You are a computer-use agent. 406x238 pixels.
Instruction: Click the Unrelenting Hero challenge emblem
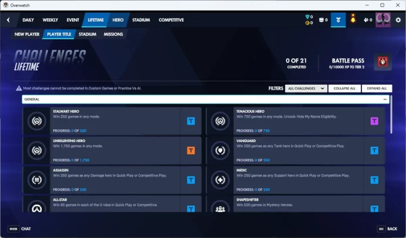click(x=37, y=150)
